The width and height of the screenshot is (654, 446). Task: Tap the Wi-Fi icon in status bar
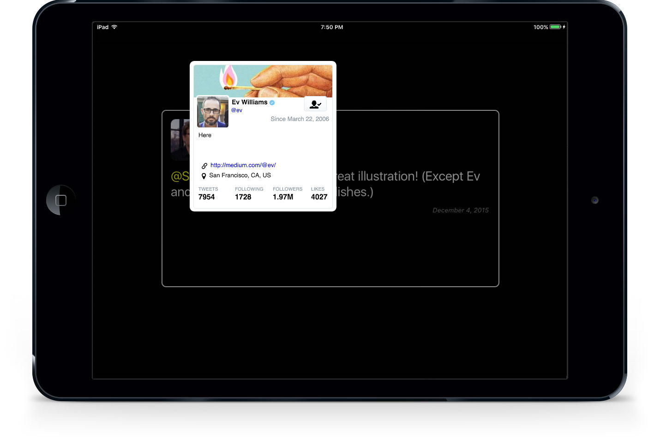click(114, 27)
